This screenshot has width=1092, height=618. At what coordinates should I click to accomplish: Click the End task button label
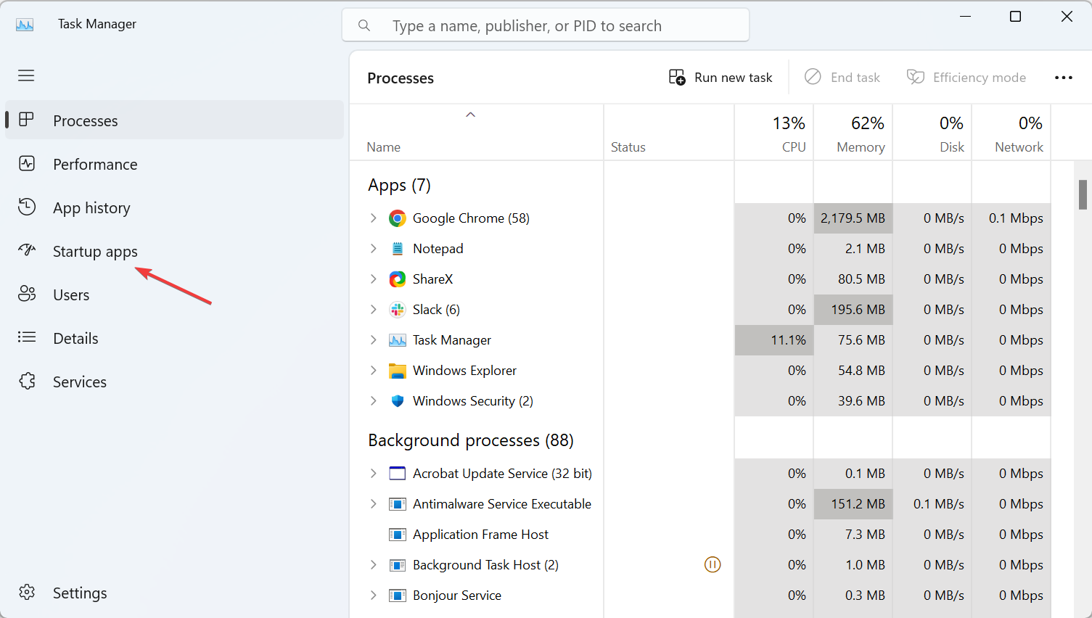coord(855,78)
